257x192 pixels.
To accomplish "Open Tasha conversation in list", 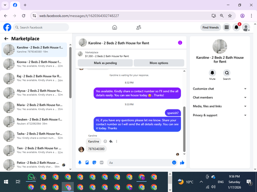I will [34, 136].
